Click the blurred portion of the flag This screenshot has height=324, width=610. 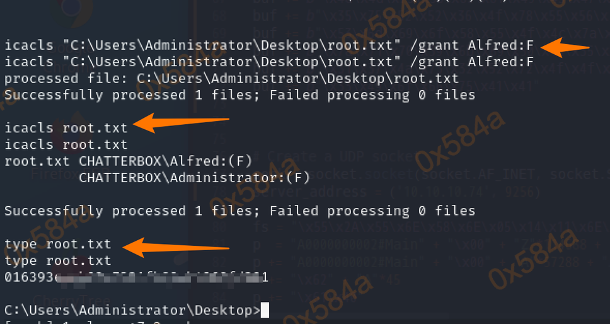158,277
